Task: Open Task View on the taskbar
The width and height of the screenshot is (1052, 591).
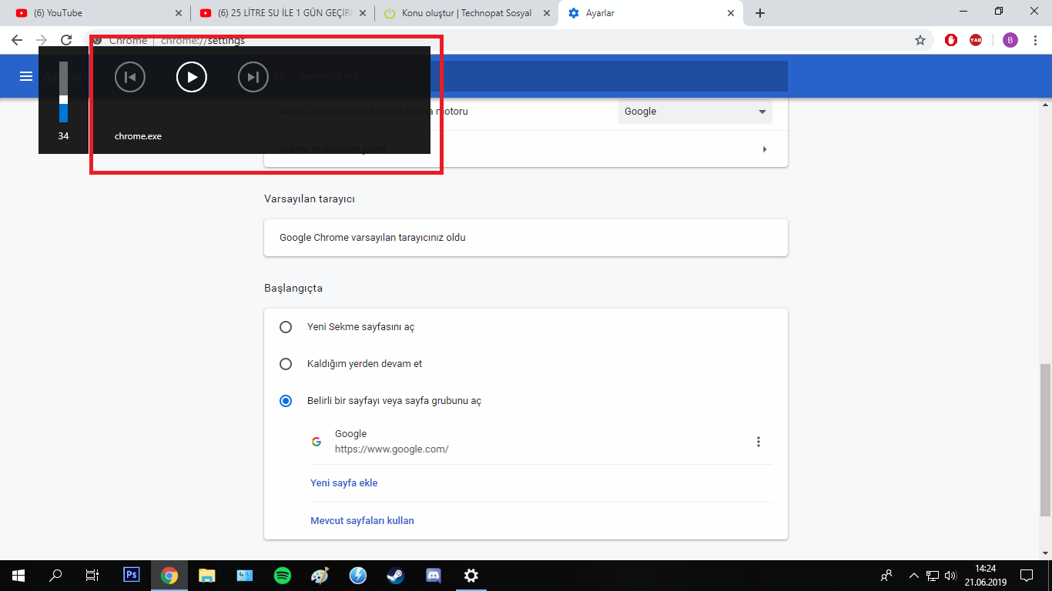Action: [x=92, y=576]
